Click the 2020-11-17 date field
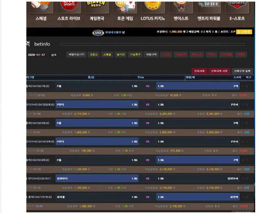The height and width of the screenshot is (213, 280). click(x=36, y=55)
